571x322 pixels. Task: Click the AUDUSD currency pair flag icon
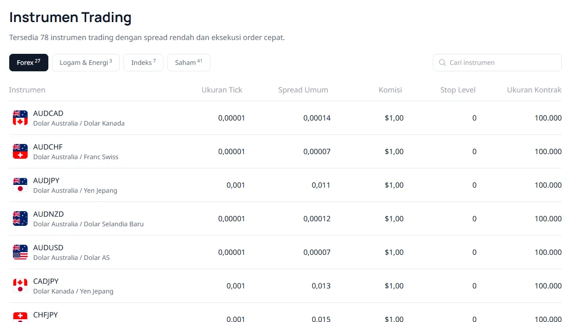(20, 252)
